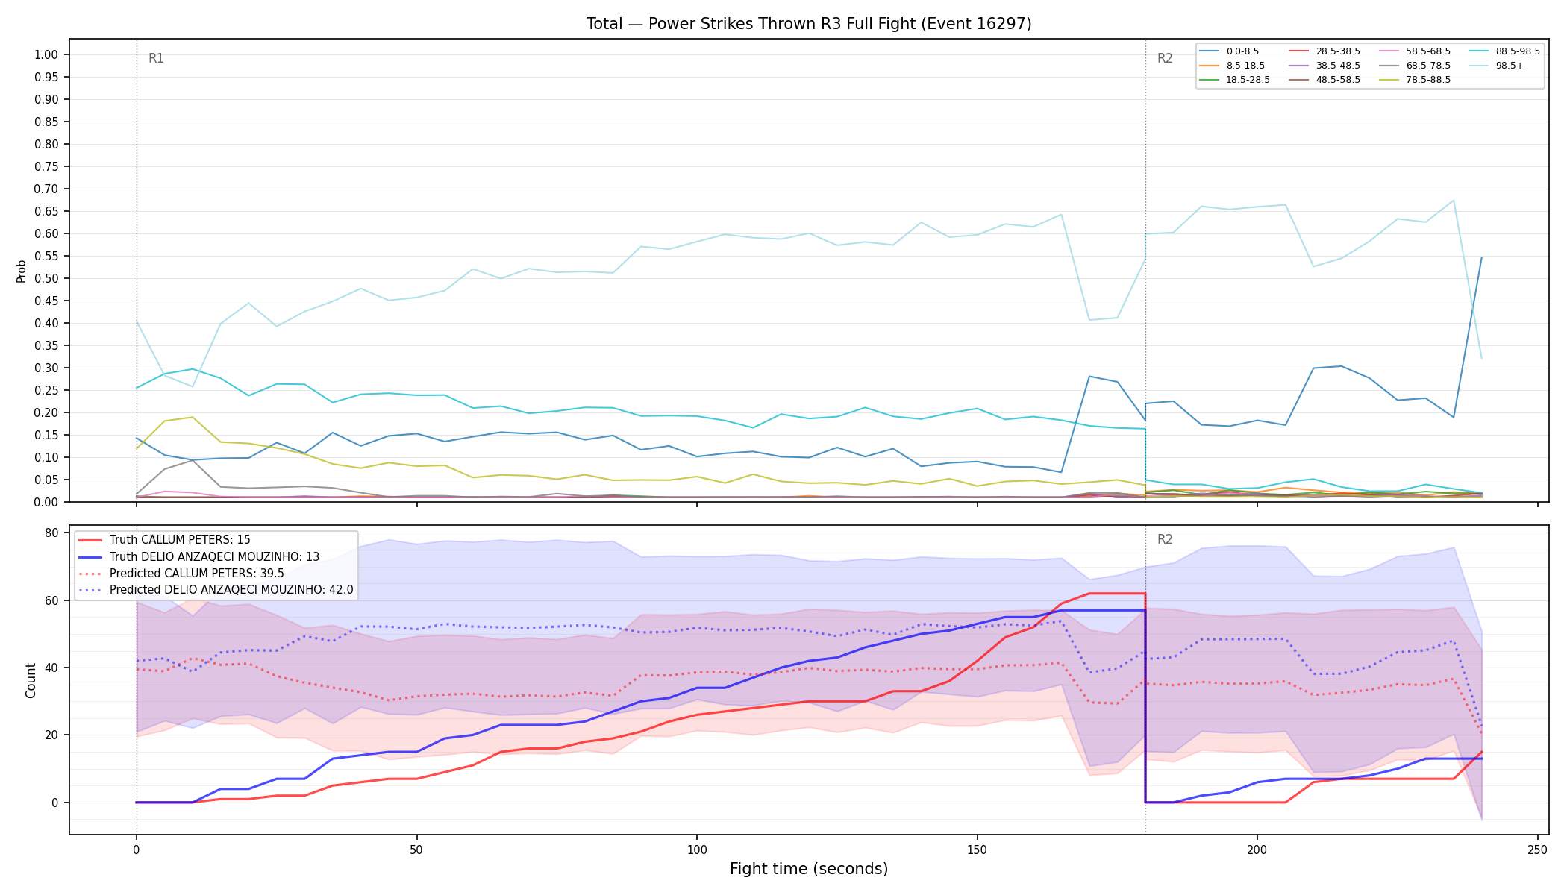Click the 'Count' y-axis label
The width and height of the screenshot is (1567, 895).
tap(31, 680)
